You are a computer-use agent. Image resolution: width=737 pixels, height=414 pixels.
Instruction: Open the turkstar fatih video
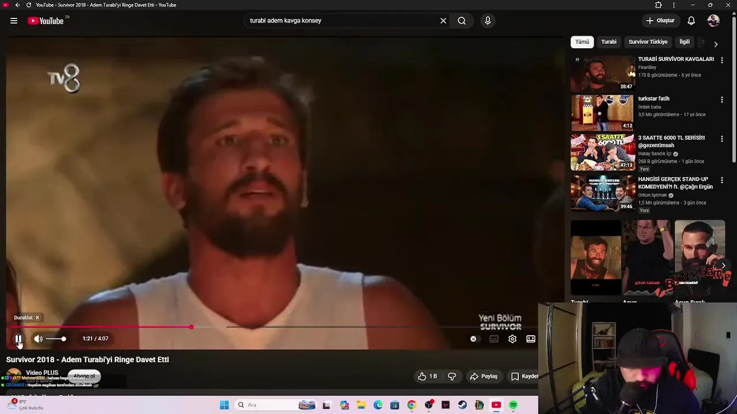[x=602, y=113]
